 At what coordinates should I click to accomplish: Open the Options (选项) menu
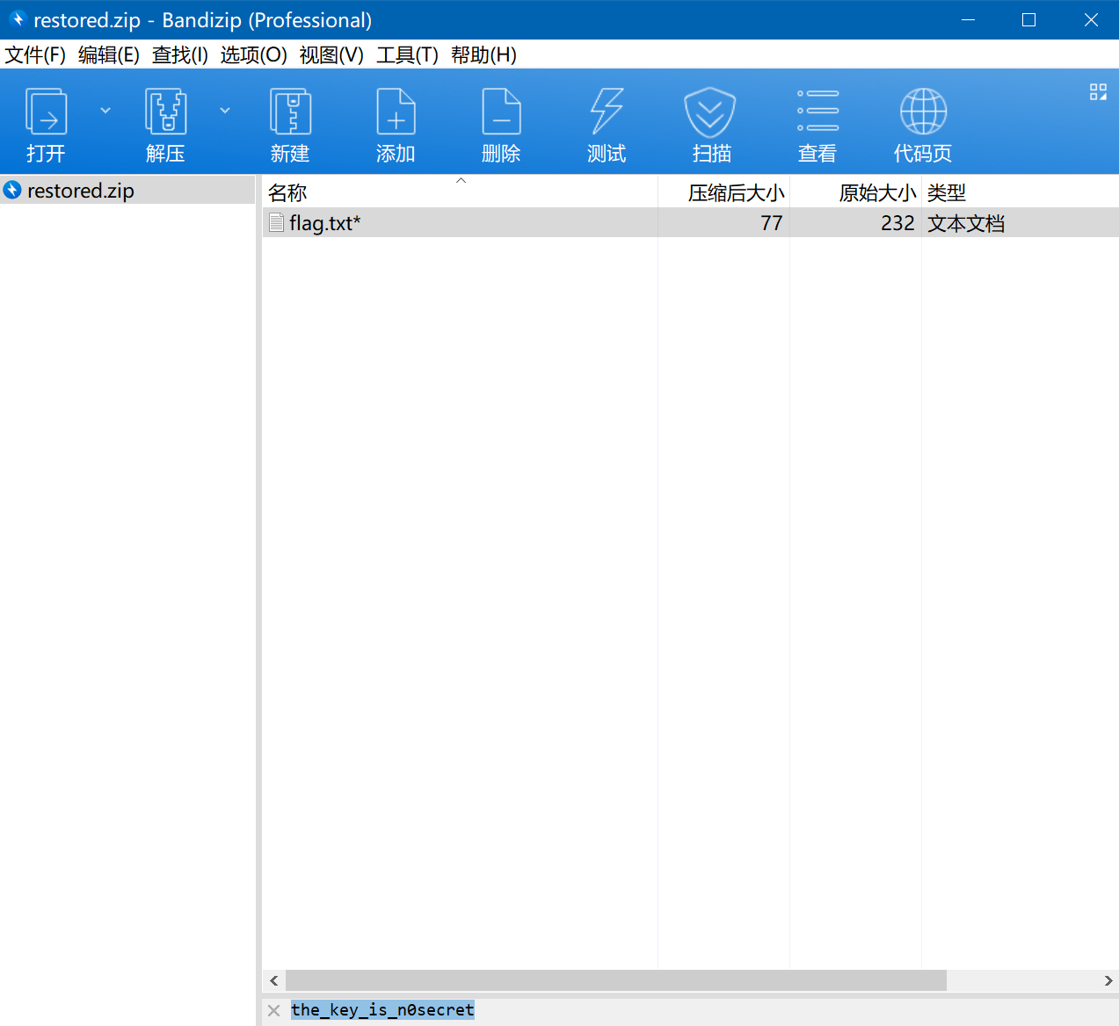253,55
